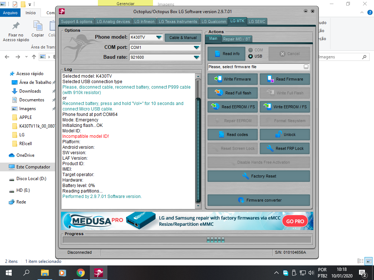The width and height of the screenshot is (374, 280).
Task: Open REIcell folder in Explorer sidebar
Action: (26, 144)
